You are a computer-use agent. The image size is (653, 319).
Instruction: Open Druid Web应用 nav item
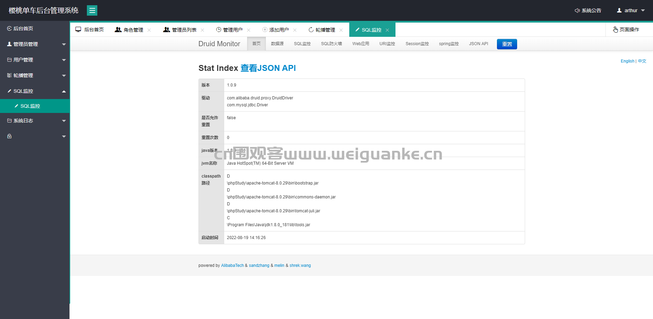click(361, 44)
